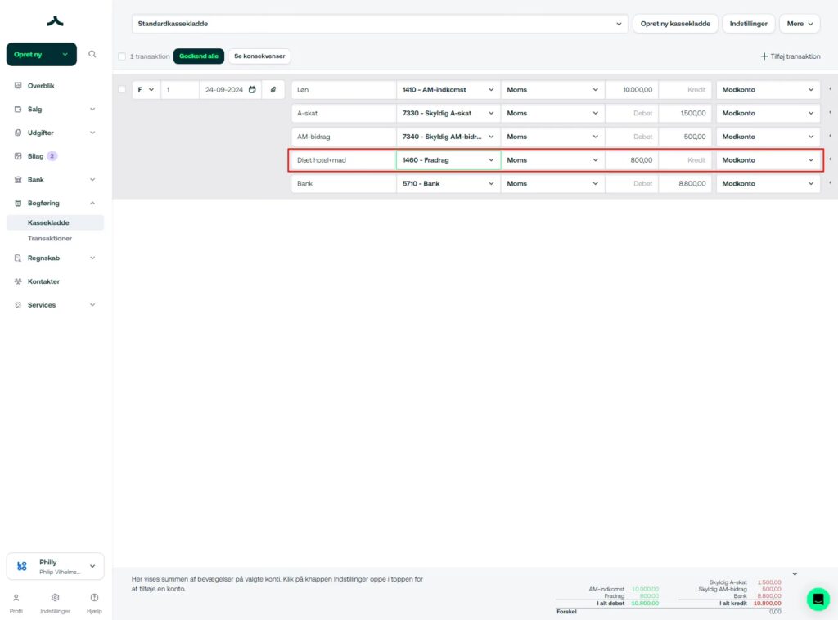Click the Profil icon at bottom
The width and height of the screenshot is (838, 620).
click(16, 598)
